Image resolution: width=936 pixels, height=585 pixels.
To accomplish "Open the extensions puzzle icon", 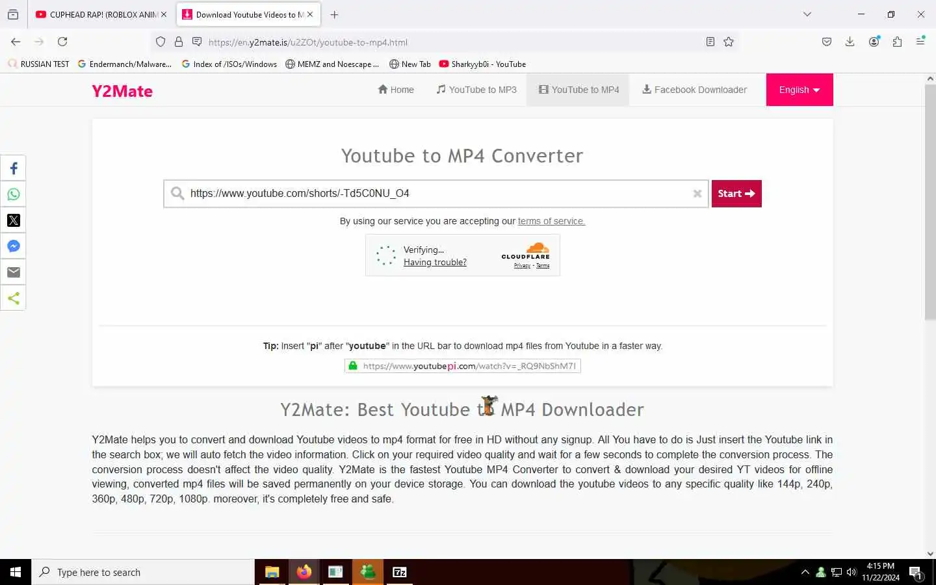I will point(897,42).
